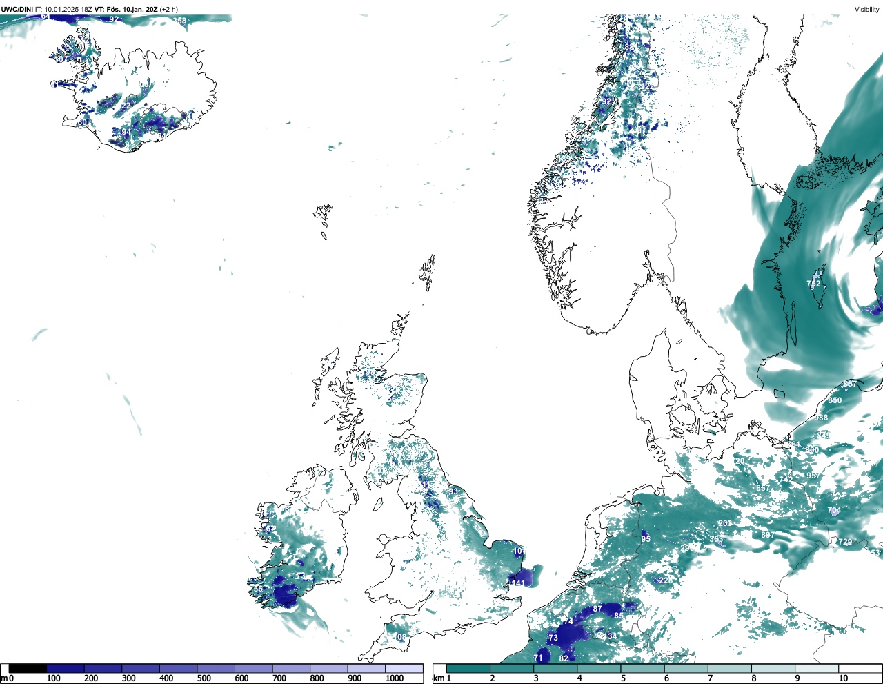Select the '988' visibility value
883x684 pixels.
[821, 418]
